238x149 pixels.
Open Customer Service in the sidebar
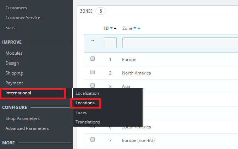(x=23, y=18)
